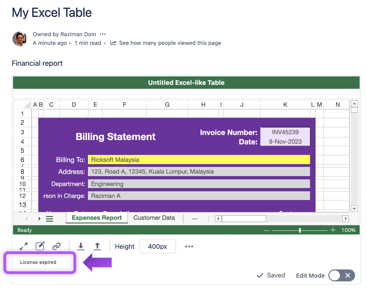This screenshot has width=367, height=290.
Task: Select the download table icon
Action: click(x=81, y=246)
